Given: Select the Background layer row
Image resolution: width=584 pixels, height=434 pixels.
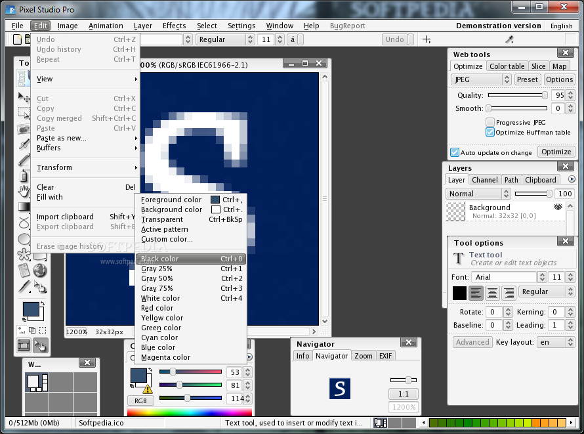Looking at the screenshot, I should point(505,211).
